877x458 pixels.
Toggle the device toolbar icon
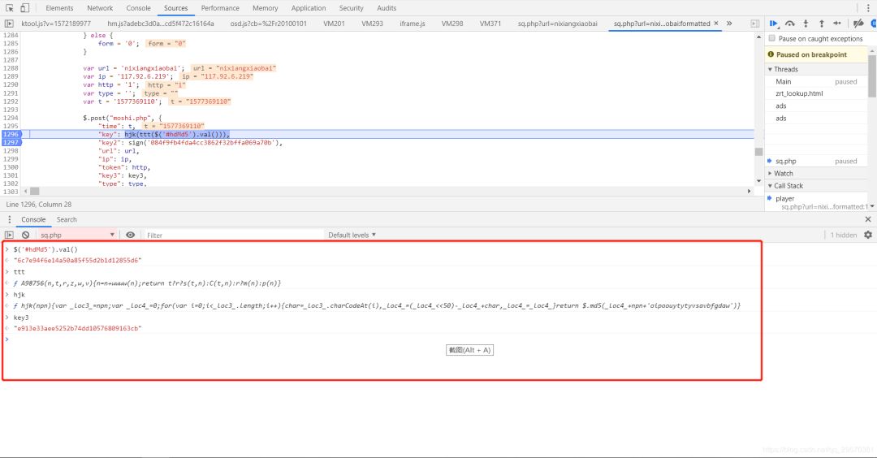pos(25,8)
